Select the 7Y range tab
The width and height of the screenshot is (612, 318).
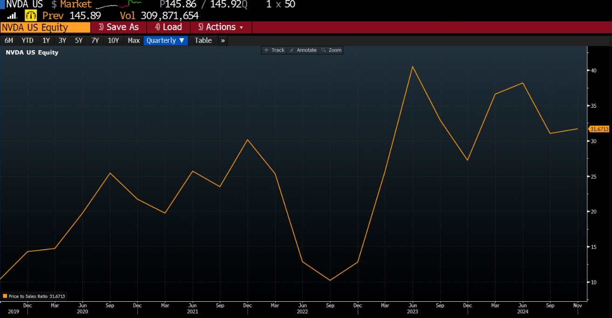(95, 40)
